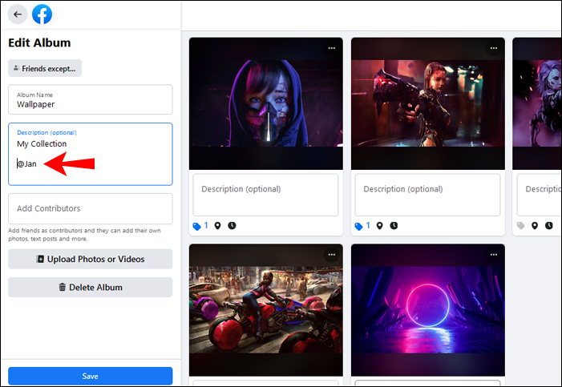Click the @Jan mention text
562x387 pixels.
point(27,164)
